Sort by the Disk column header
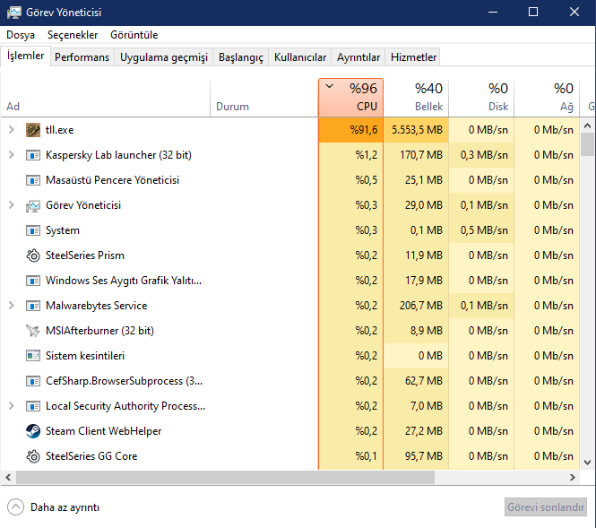Screen dimensions: 596x528 click(x=481, y=99)
